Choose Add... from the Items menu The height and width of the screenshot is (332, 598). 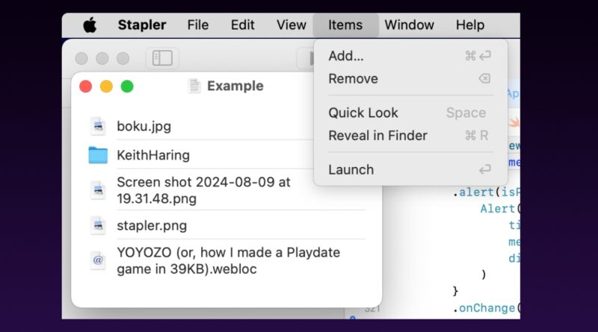346,56
